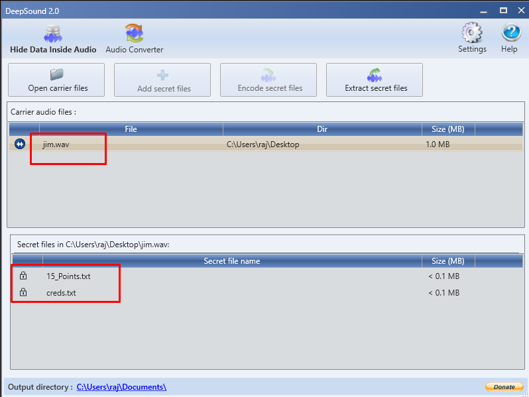Minimize the DeepSound window
The height and width of the screenshot is (397, 529).
point(483,11)
